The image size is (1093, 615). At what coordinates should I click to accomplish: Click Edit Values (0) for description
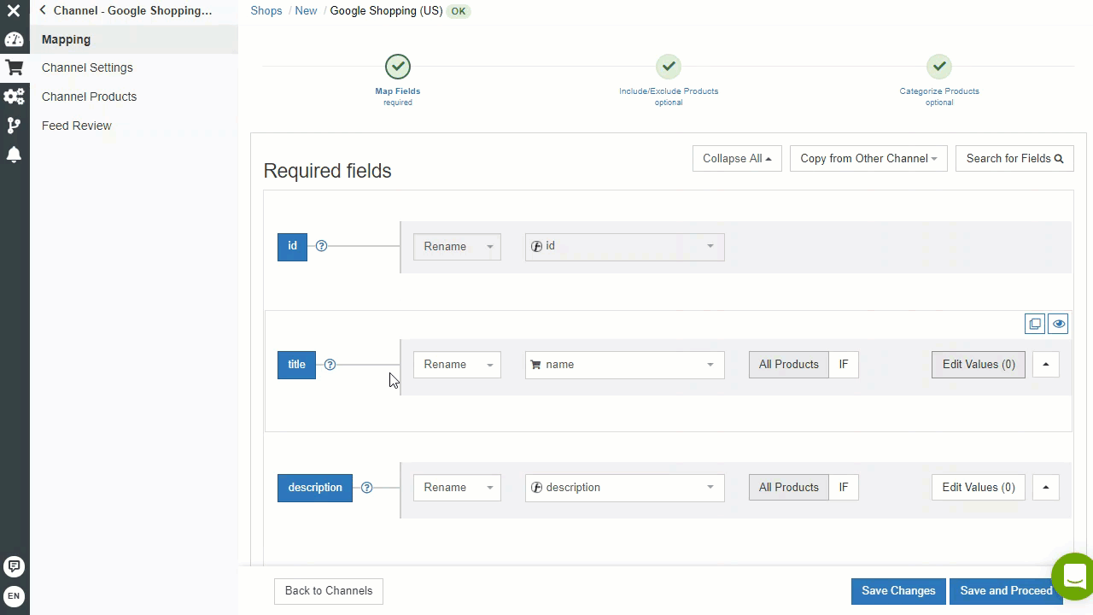tap(979, 488)
